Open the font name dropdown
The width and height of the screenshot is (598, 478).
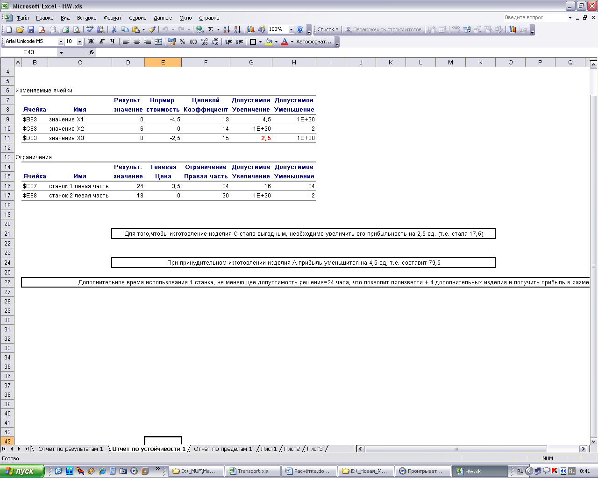pos(61,42)
